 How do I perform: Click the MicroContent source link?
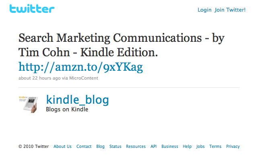(x=84, y=78)
